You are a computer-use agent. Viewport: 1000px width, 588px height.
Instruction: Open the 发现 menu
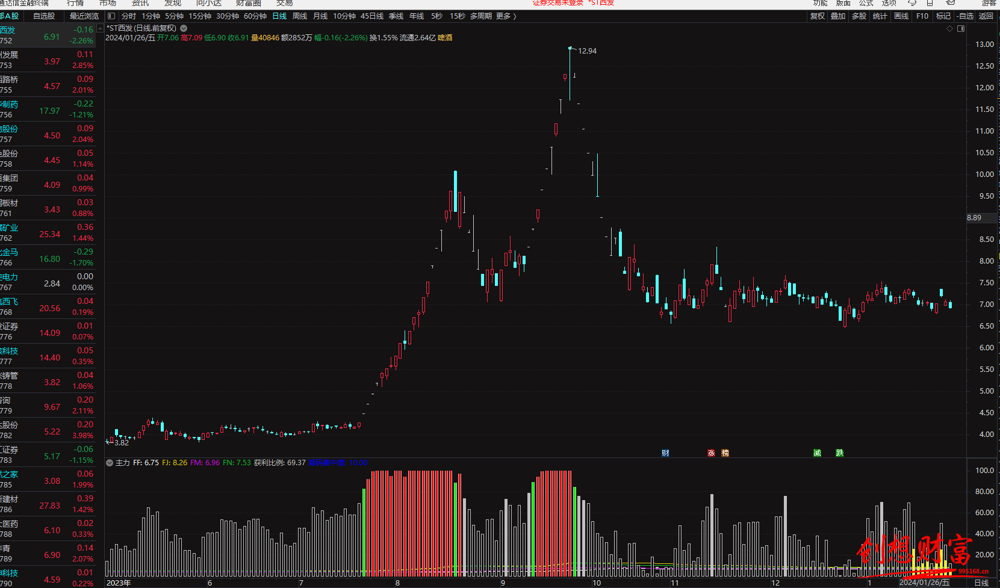[x=173, y=3]
